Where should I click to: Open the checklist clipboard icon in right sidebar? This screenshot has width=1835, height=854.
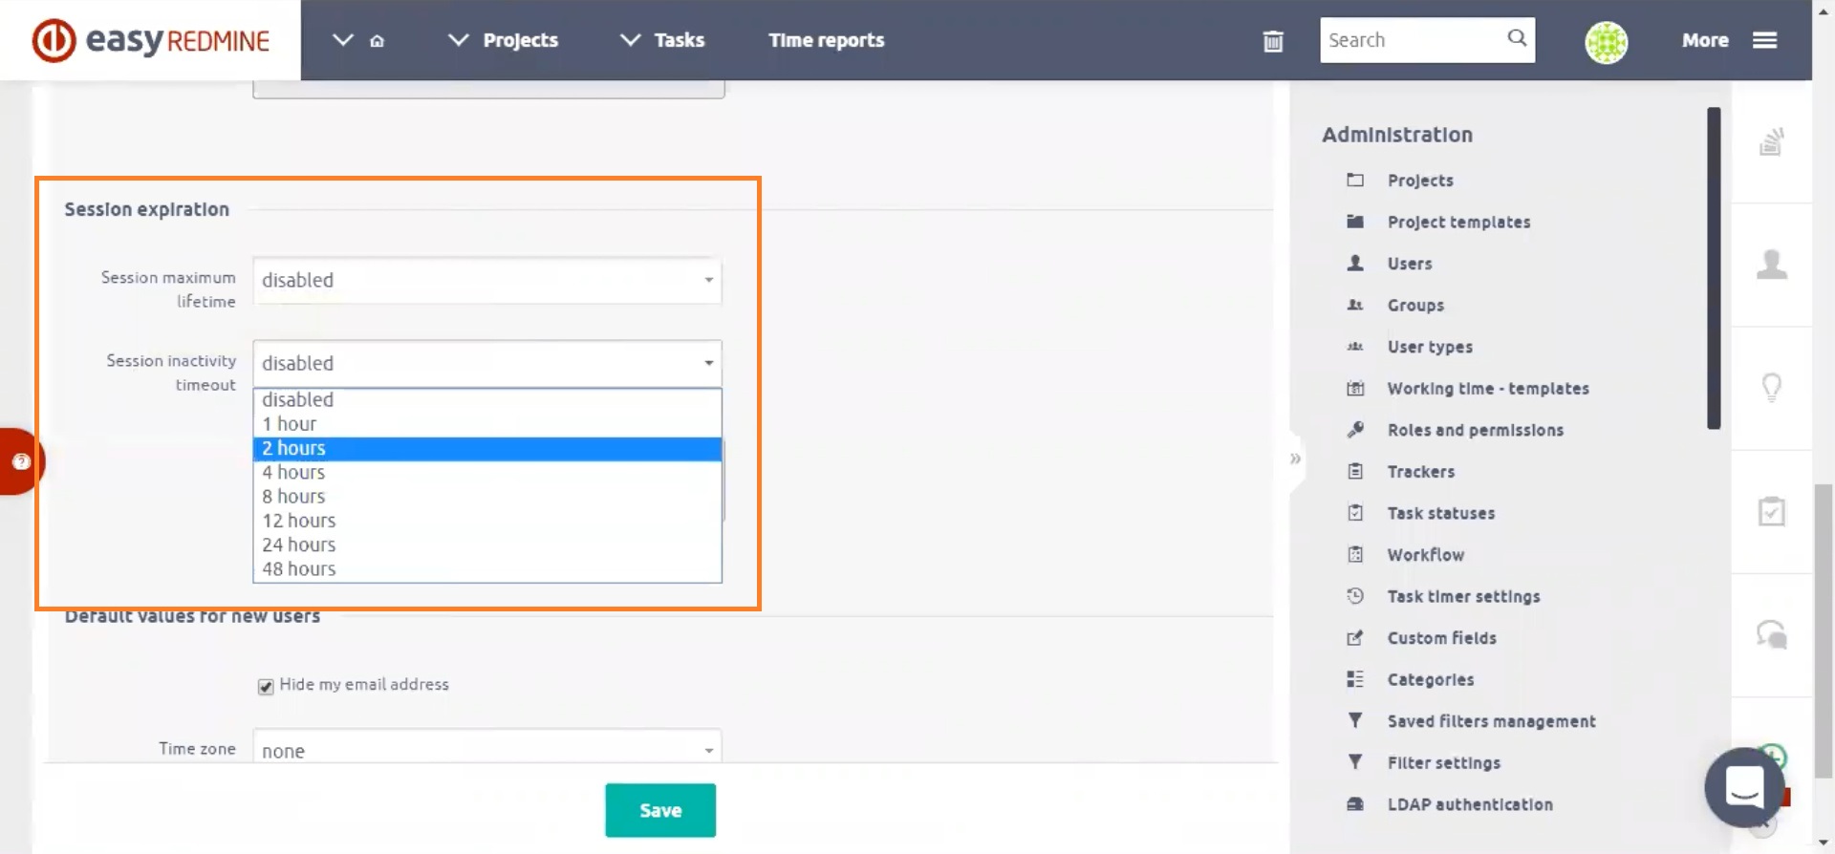1771,511
